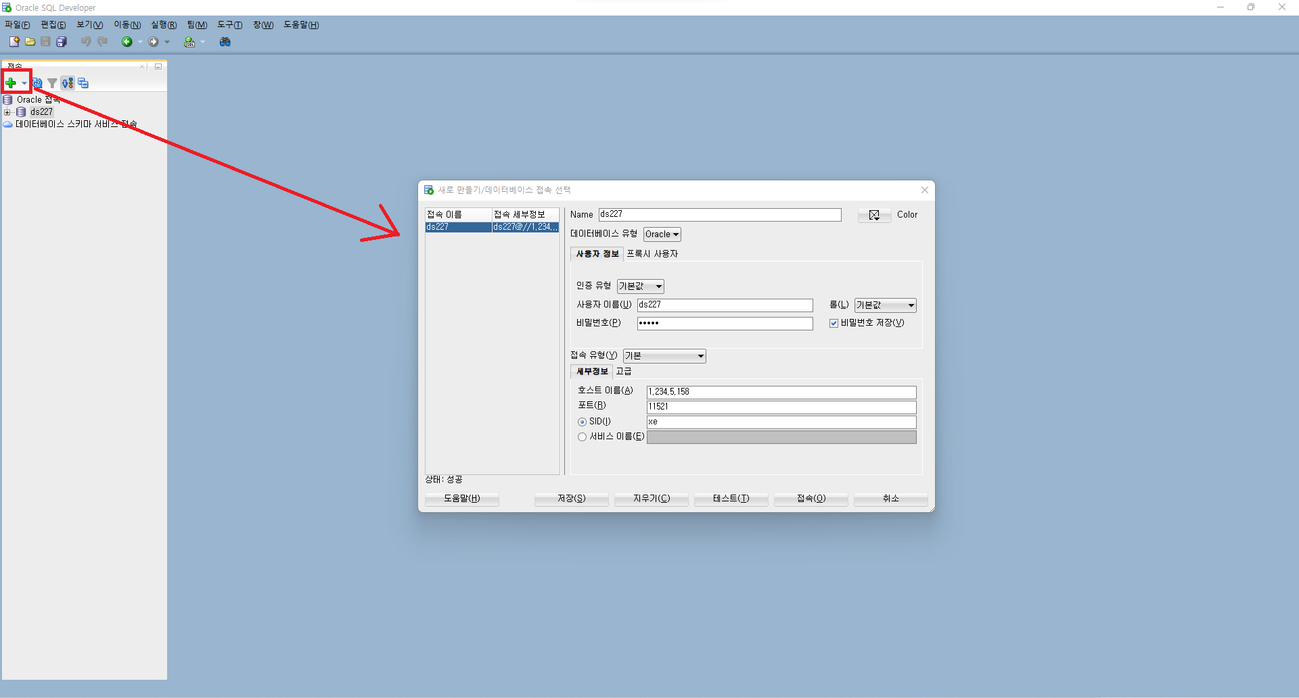Close the connections panel tab
Screen dimensions: 1299x698
[x=142, y=66]
